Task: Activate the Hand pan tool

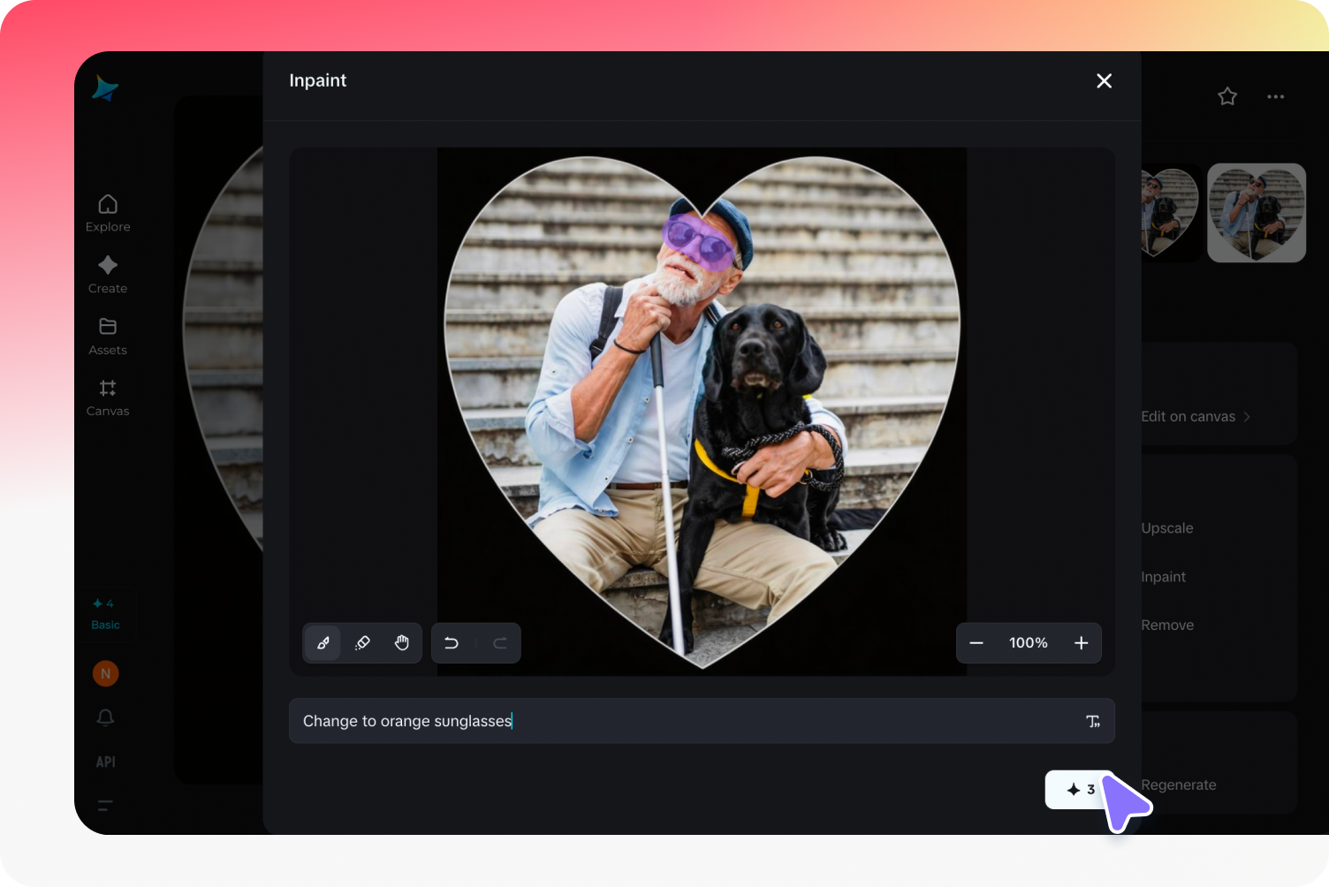Action: [402, 643]
